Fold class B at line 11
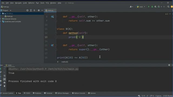The image size is (173, 97). [56, 29]
